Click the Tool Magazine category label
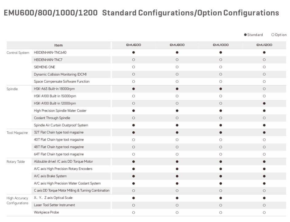 click(x=18, y=133)
